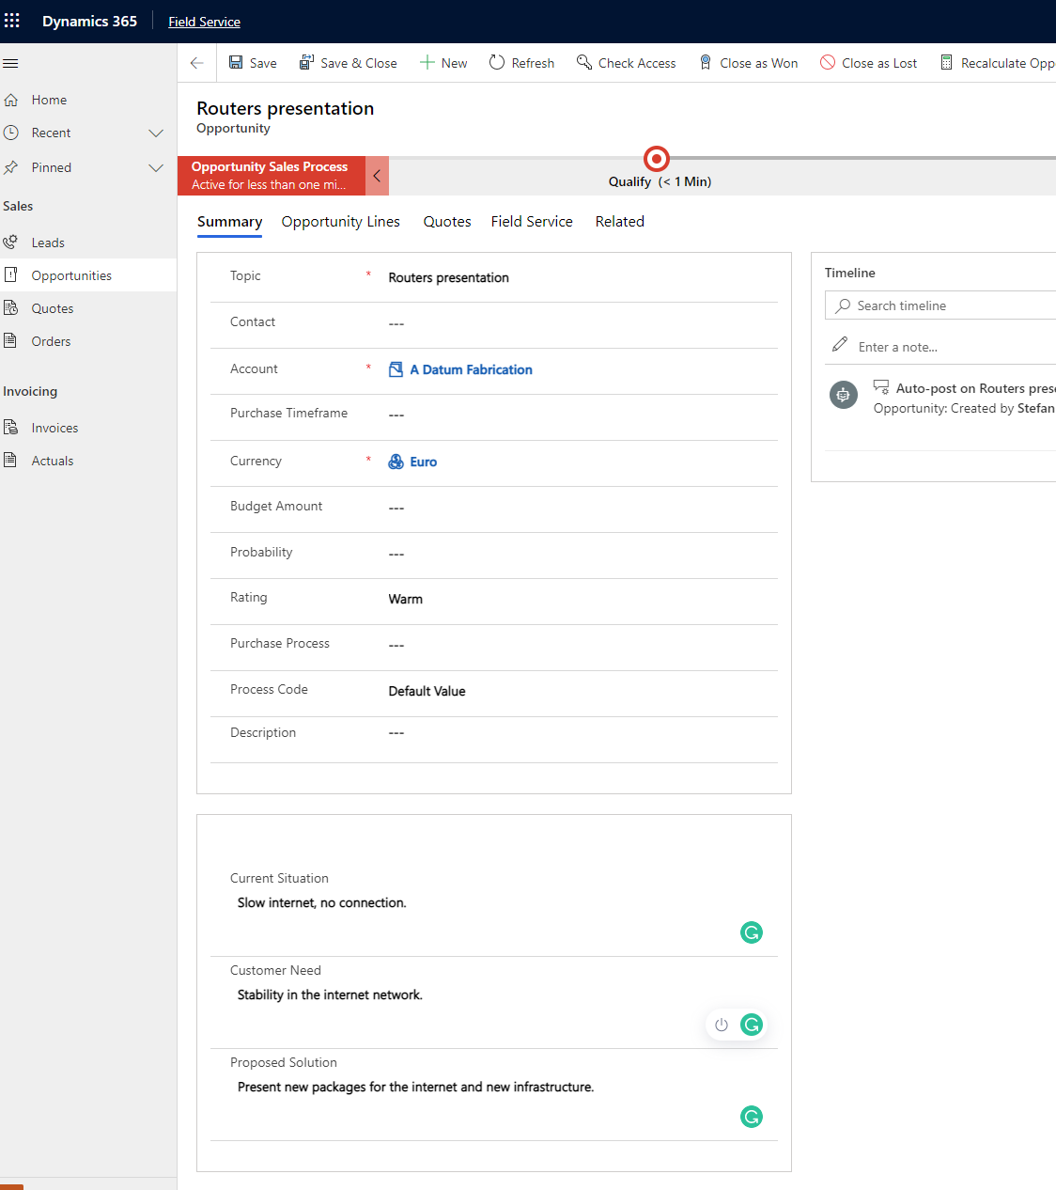This screenshot has height=1190, width=1056.
Task: Toggle Grammarly power button in Customer Need
Action: pos(722,1025)
